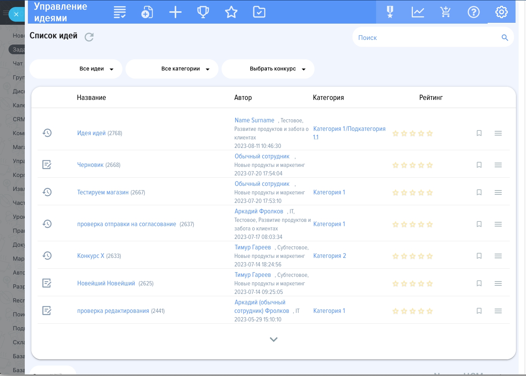This screenshot has width=526, height=376.
Task: Open author profile Аркадий Фролков
Action: pos(259,211)
